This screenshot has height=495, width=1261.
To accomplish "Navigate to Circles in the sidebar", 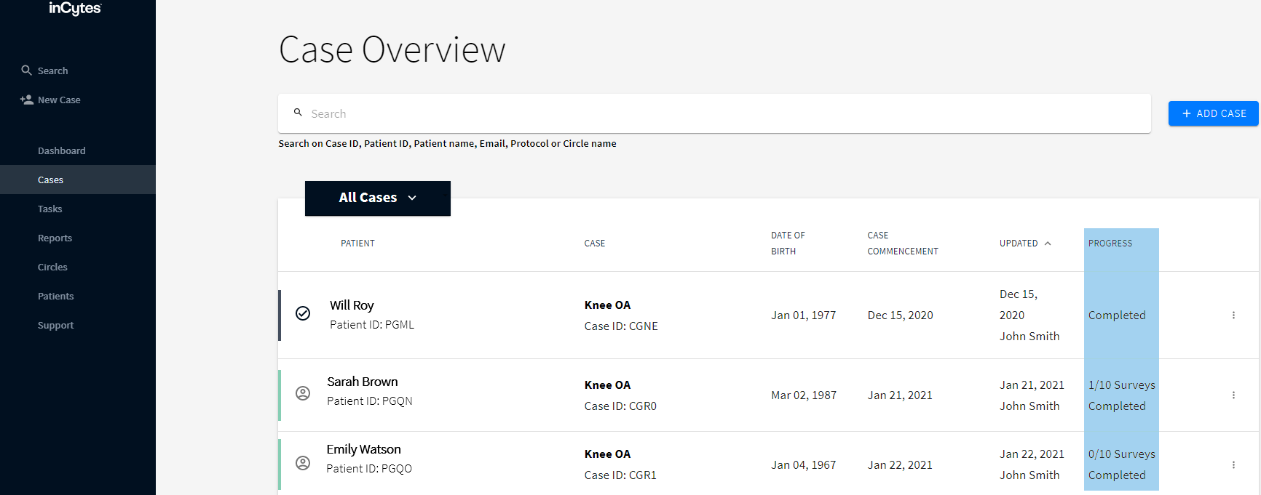I will (x=52, y=267).
